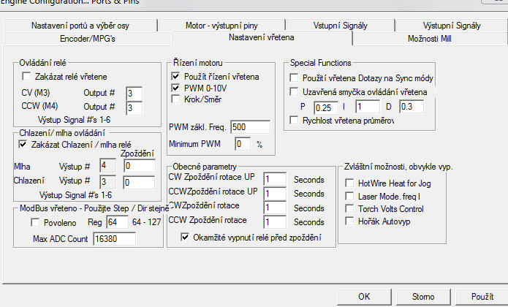
Task: Click the CW (M3) Output number field
Action: point(133,93)
